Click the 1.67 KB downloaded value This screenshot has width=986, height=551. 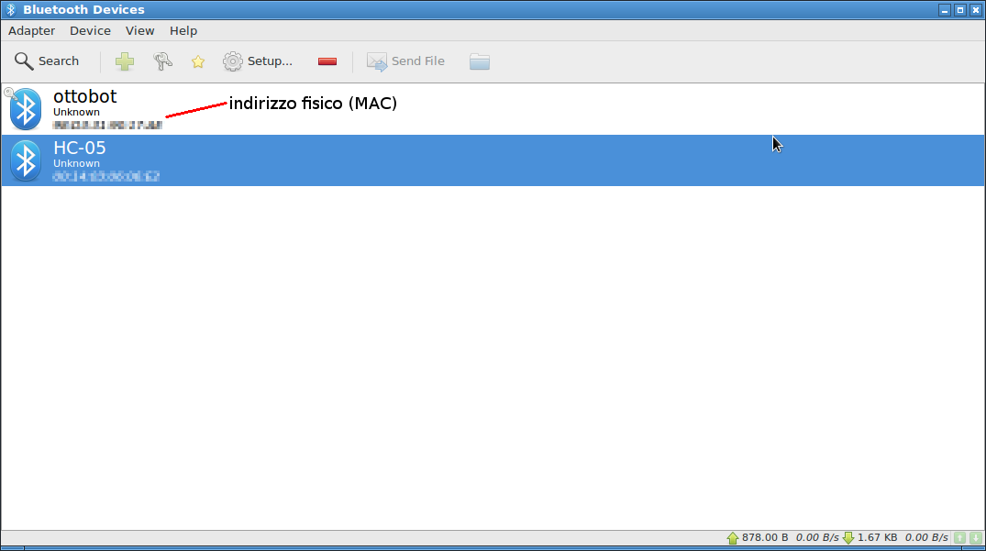pos(877,538)
